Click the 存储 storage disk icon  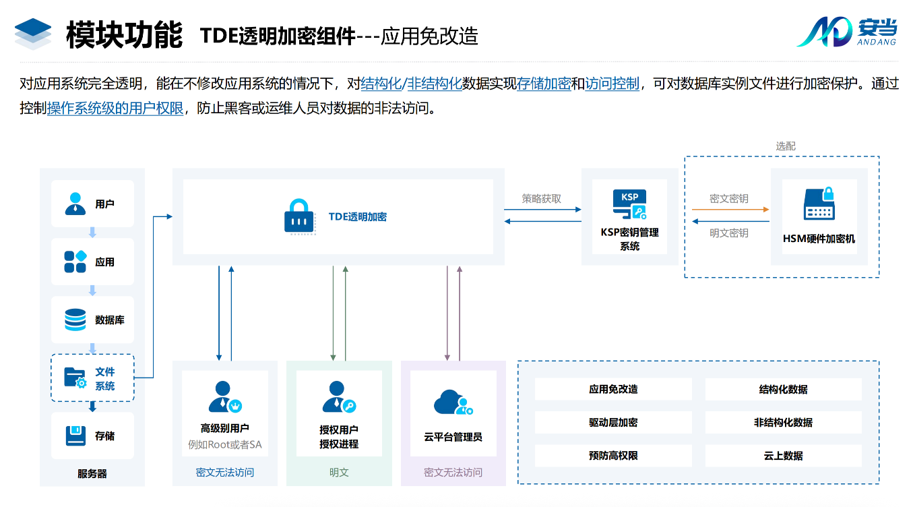(x=75, y=436)
